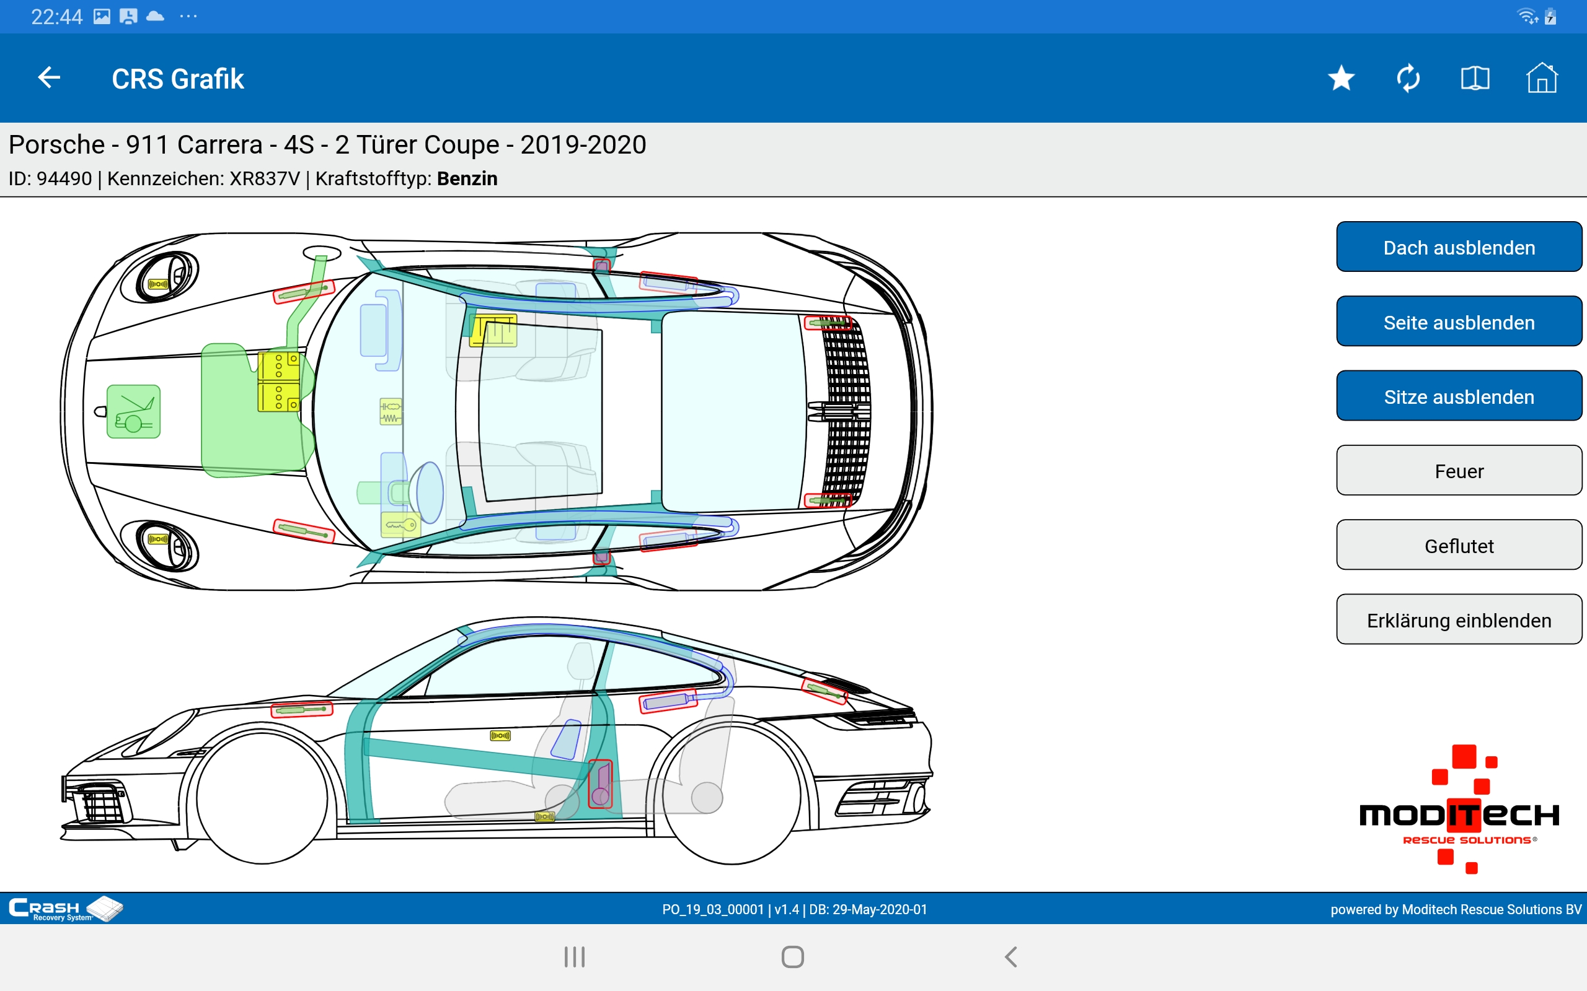Tap the key ignition symbol top view
This screenshot has height=991, width=1587.
click(400, 525)
